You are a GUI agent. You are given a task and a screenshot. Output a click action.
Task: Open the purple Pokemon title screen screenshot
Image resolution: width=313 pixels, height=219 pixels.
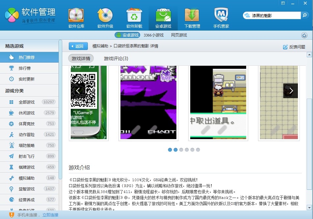(x=148, y=103)
